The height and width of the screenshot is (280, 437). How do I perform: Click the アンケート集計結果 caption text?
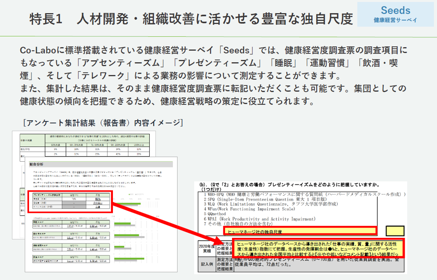(x=103, y=122)
